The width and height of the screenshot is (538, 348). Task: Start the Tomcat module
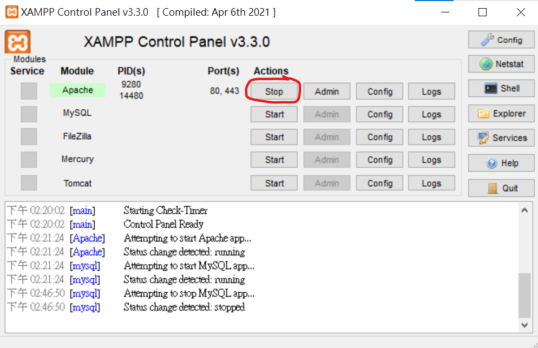[x=274, y=183]
